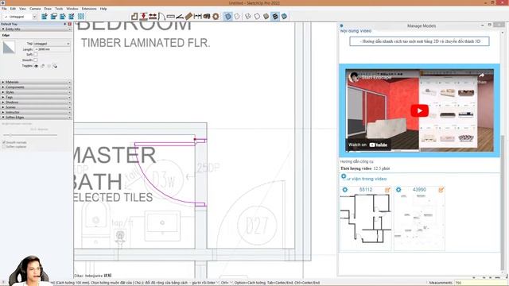Select the wall outline tool icon
Screen dimensions: 509x286
pos(134,16)
